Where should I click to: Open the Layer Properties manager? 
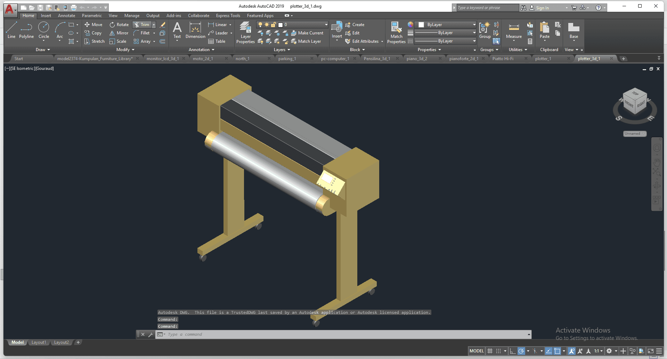tap(245, 32)
